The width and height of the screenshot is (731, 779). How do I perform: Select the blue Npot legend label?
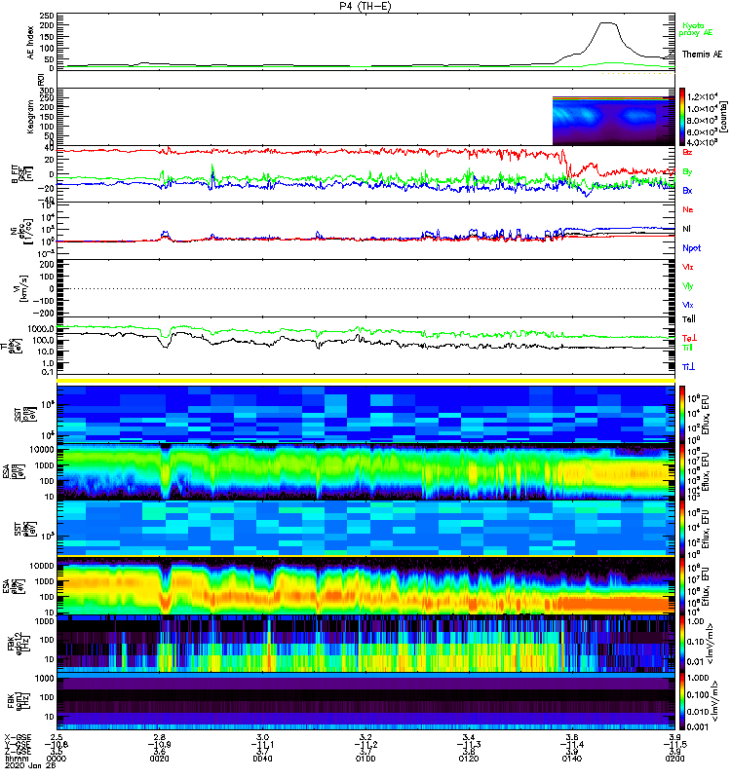click(x=692, y=248)
